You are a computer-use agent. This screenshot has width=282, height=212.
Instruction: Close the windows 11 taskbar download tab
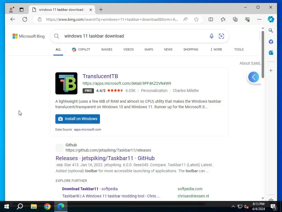point(91,10)
